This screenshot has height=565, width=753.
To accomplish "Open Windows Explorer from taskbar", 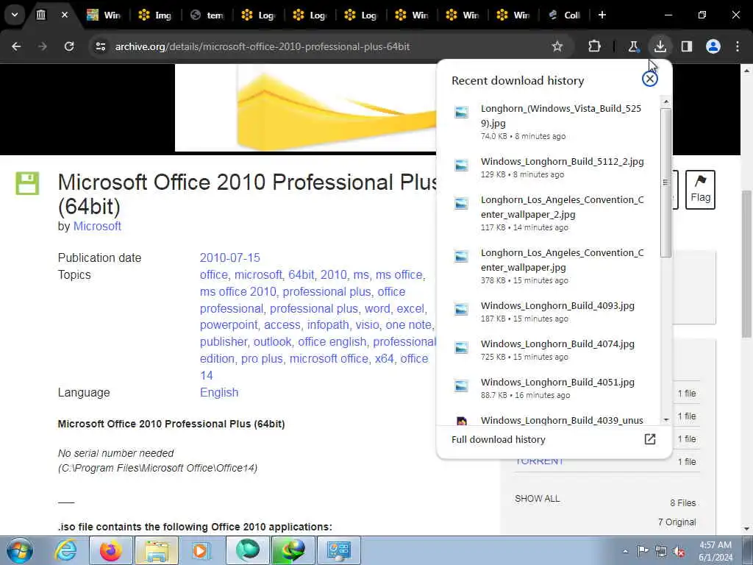I will [156, 550].
